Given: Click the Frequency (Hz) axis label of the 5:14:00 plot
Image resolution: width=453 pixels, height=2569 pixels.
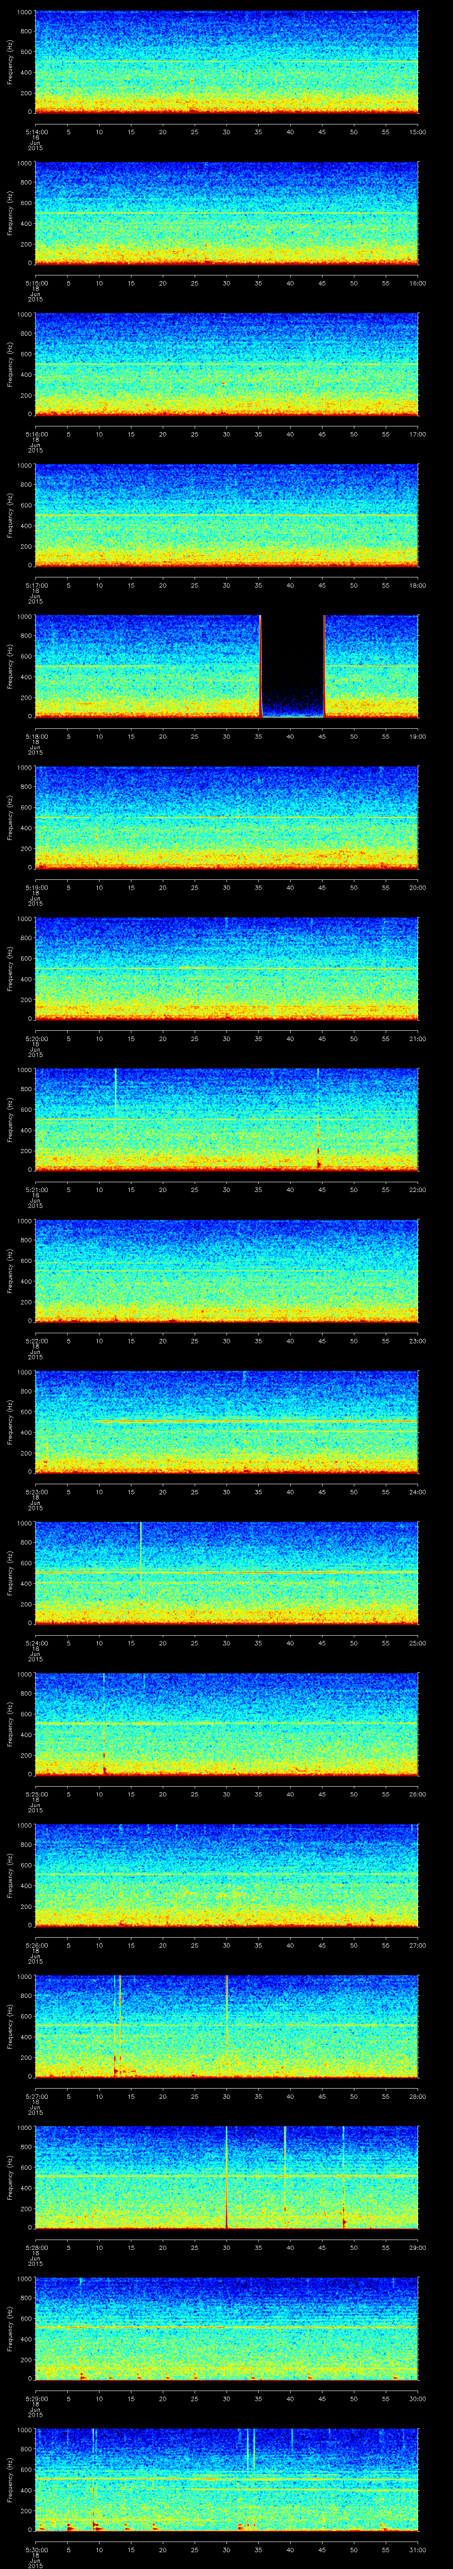Looking at the screenshot, I should coord(11,62).
